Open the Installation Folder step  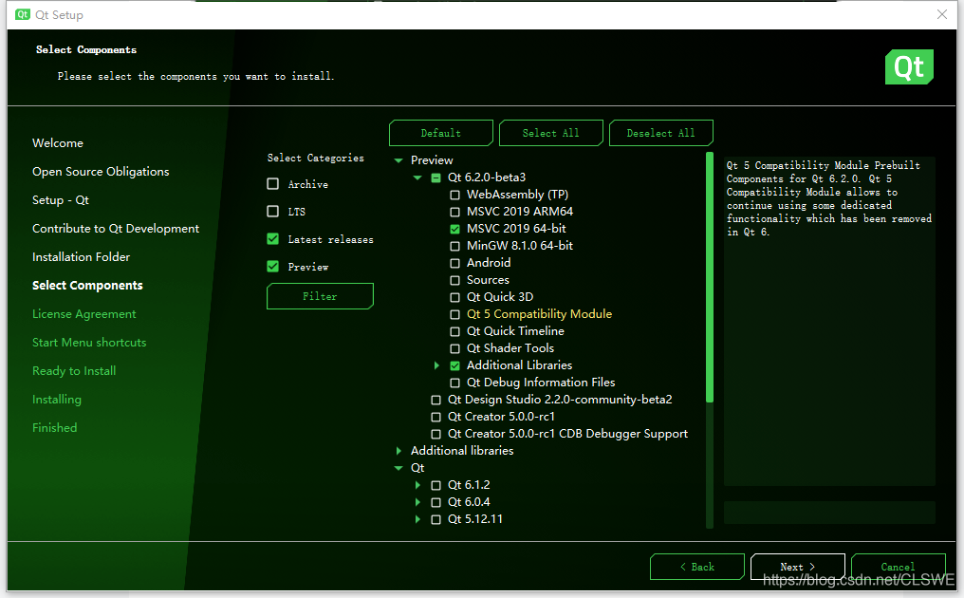tap(82, 256)
